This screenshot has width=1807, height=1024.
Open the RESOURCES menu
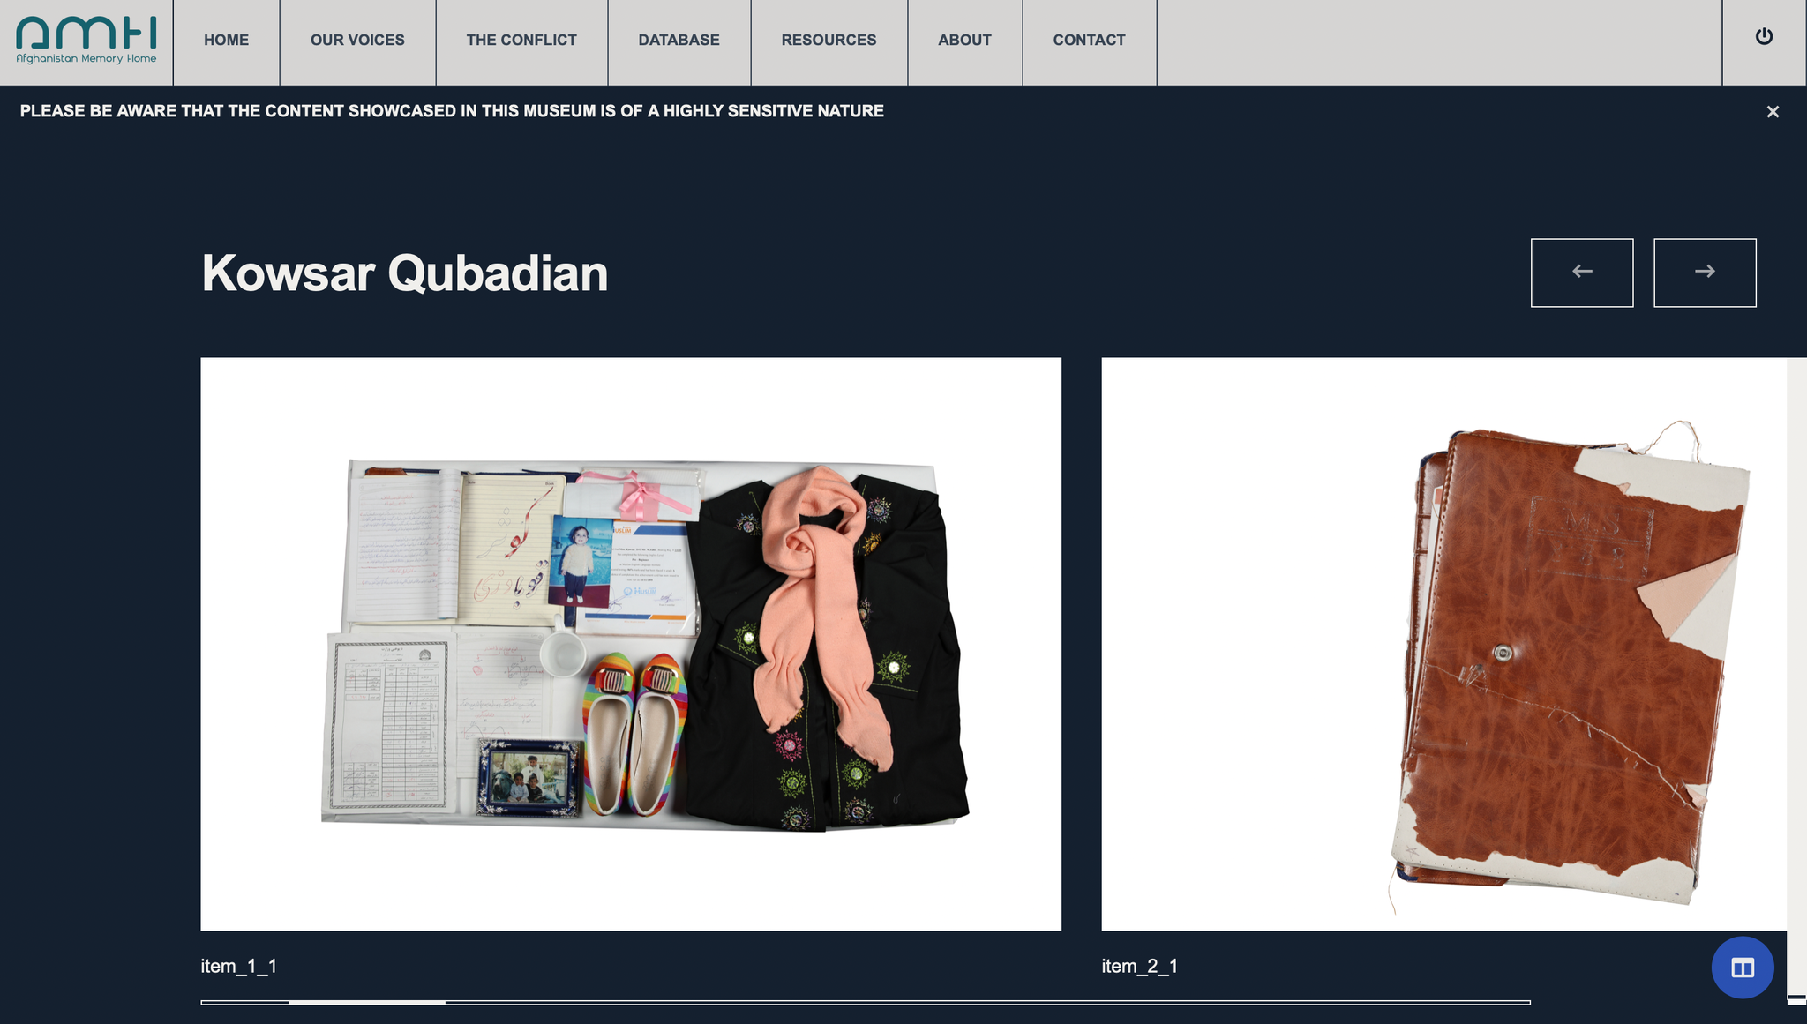click(x=829, y=41)
